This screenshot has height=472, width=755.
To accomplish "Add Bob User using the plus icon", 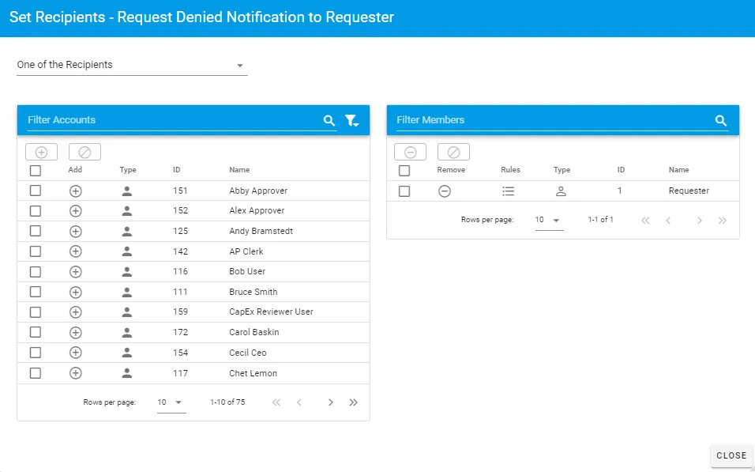I will [x=76, y=271].
